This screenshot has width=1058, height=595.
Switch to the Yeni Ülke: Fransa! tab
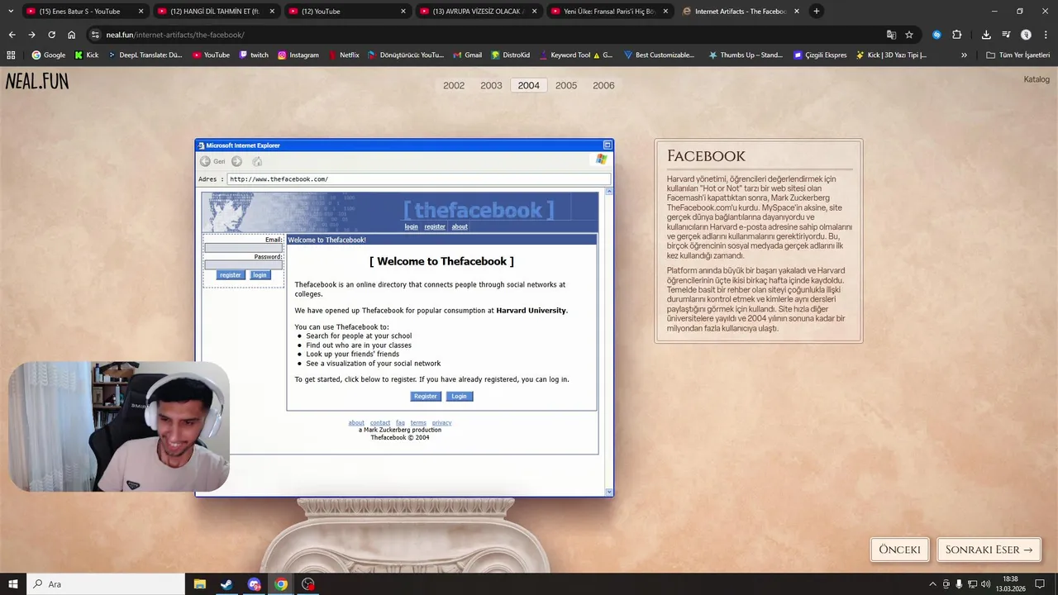(x=608, y=11)
